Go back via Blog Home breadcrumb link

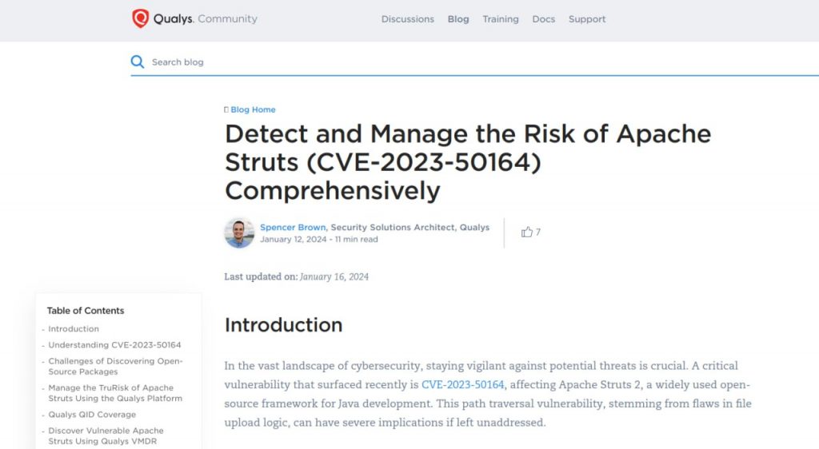253,110
